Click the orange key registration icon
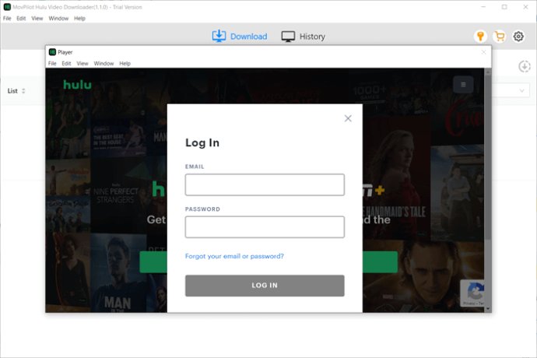Image resolution: width=537 pixels, height=358 pixels. (x=480, y=37)
